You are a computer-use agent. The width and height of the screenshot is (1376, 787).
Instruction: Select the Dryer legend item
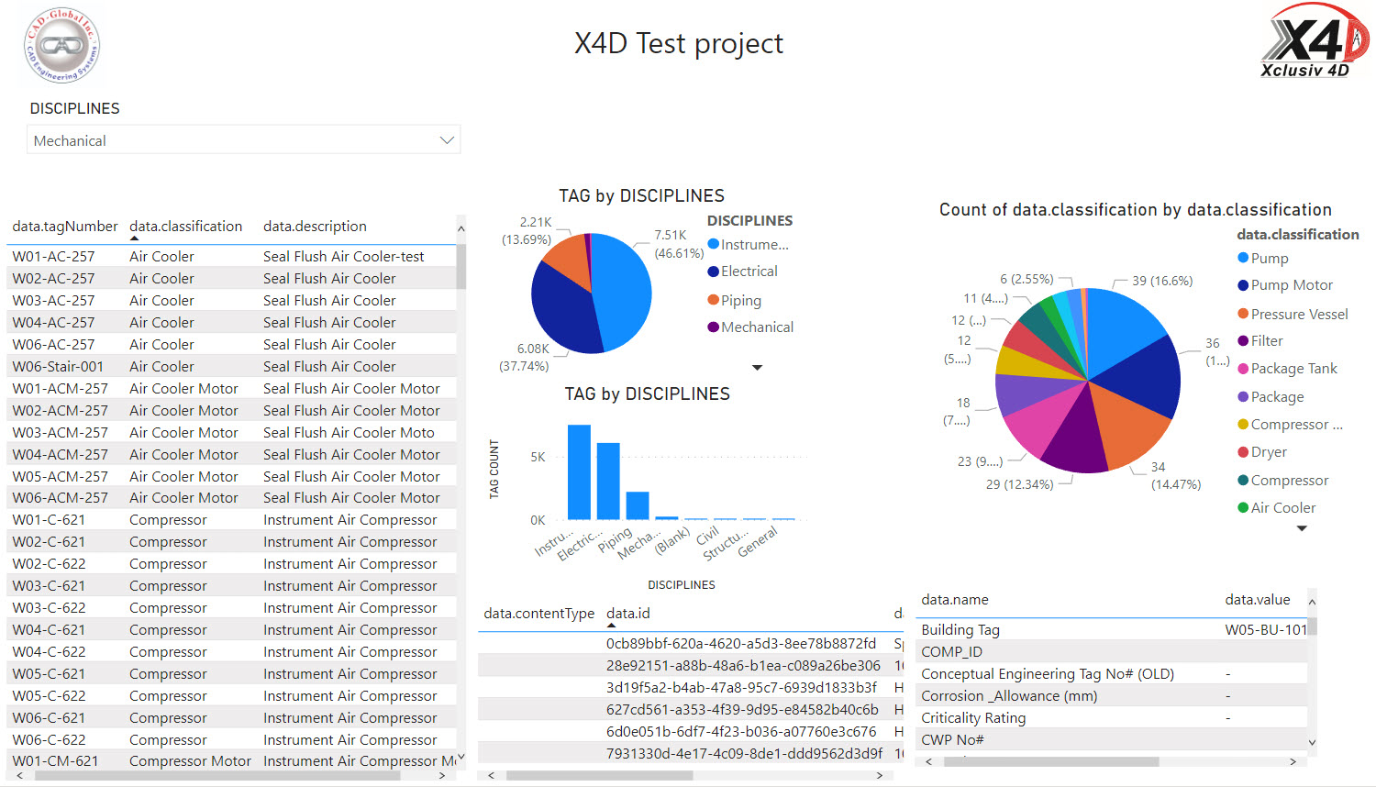tap(1262, 452)
